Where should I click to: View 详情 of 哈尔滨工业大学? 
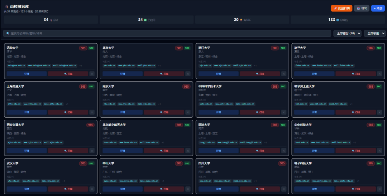(314, 112)
